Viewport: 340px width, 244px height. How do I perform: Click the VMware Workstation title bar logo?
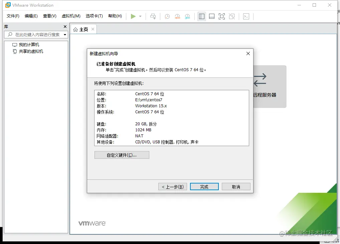pos(8,5)
